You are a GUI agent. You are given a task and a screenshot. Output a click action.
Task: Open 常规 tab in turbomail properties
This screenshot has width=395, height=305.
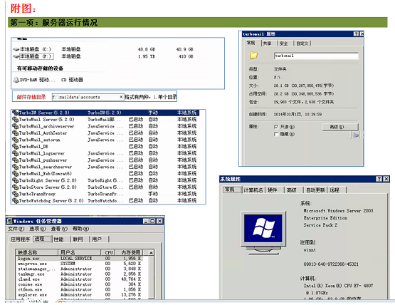point(251,43)
